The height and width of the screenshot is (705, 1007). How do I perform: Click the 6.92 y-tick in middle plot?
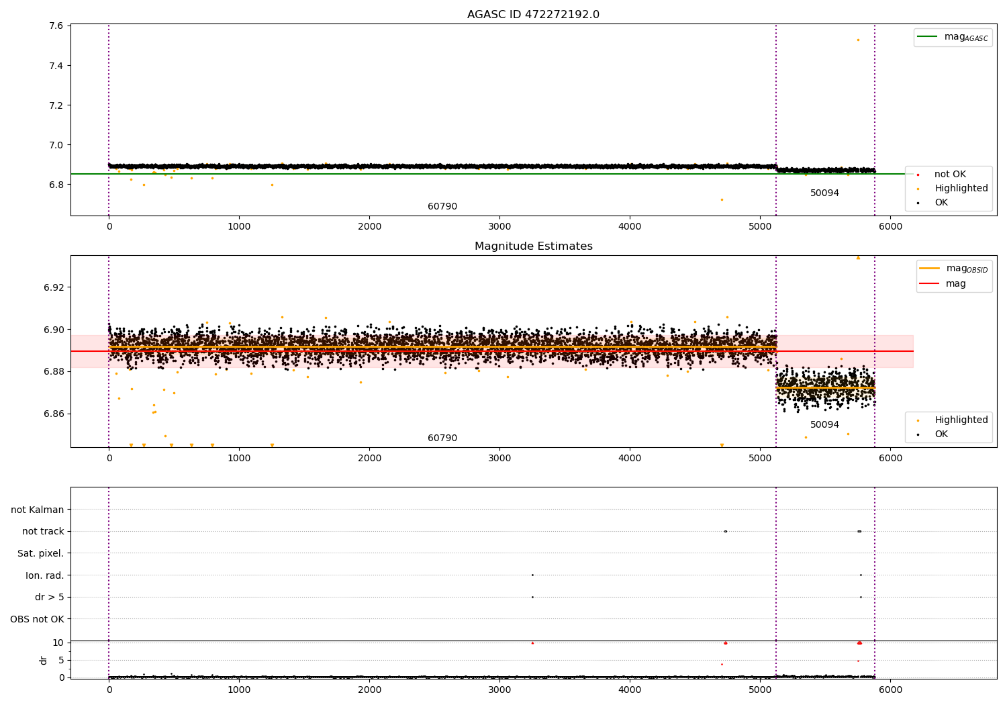coord(54,287)
